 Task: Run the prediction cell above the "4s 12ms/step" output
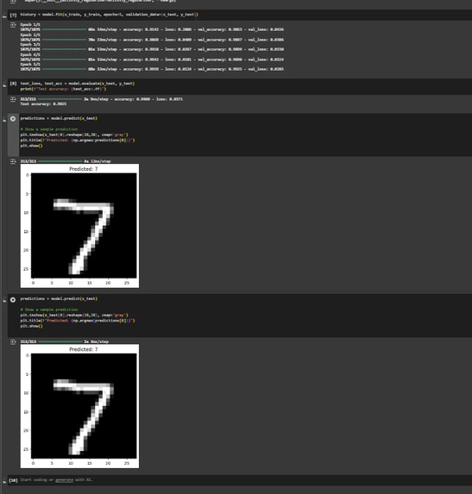(x=13, y=119)
